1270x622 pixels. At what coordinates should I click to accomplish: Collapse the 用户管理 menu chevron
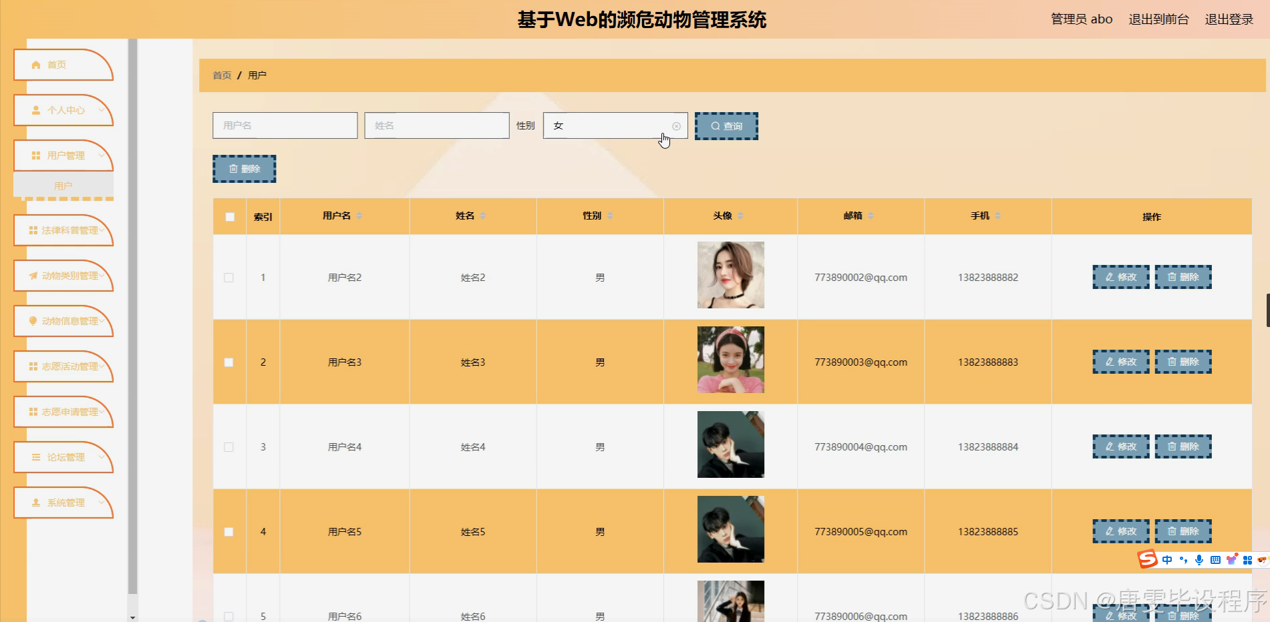tap(102, 155)
